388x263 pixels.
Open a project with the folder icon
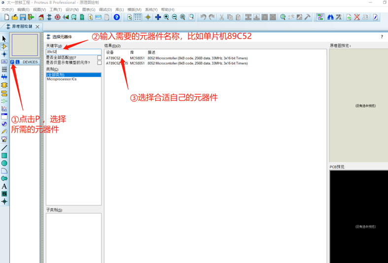point(15,17)
